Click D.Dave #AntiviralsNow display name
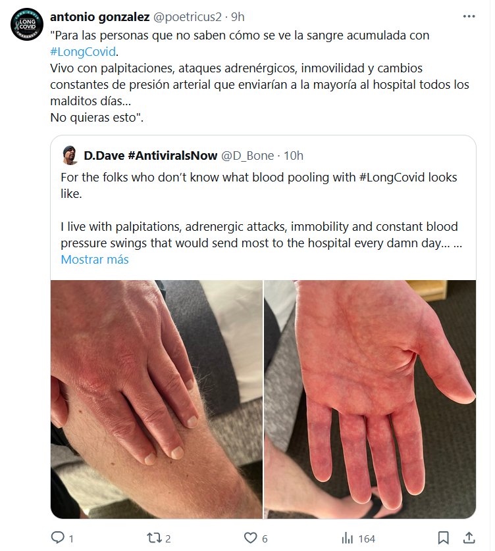 point(150,155)
